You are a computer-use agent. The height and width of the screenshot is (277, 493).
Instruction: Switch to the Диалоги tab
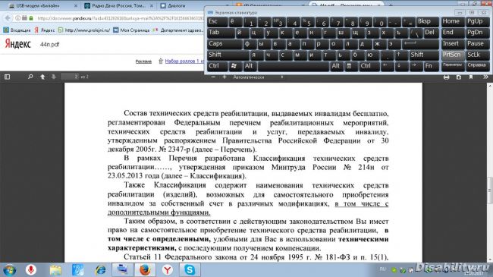point(177,5)
